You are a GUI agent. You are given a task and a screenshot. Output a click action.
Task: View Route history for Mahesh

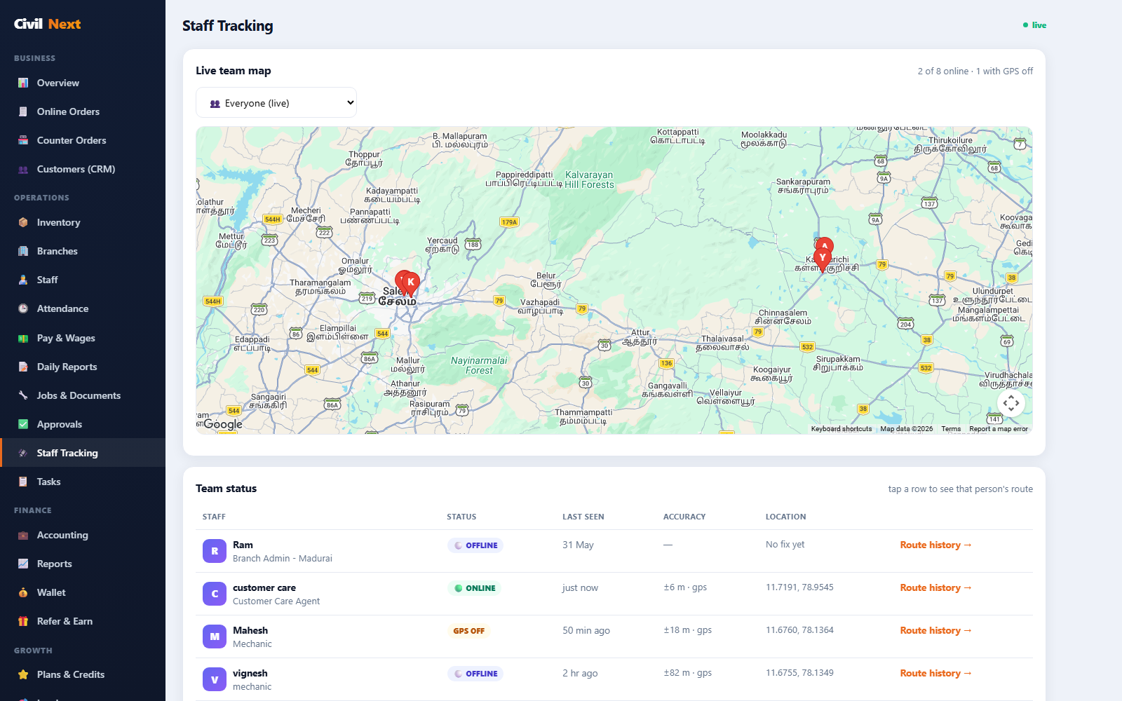coord(935,630)
